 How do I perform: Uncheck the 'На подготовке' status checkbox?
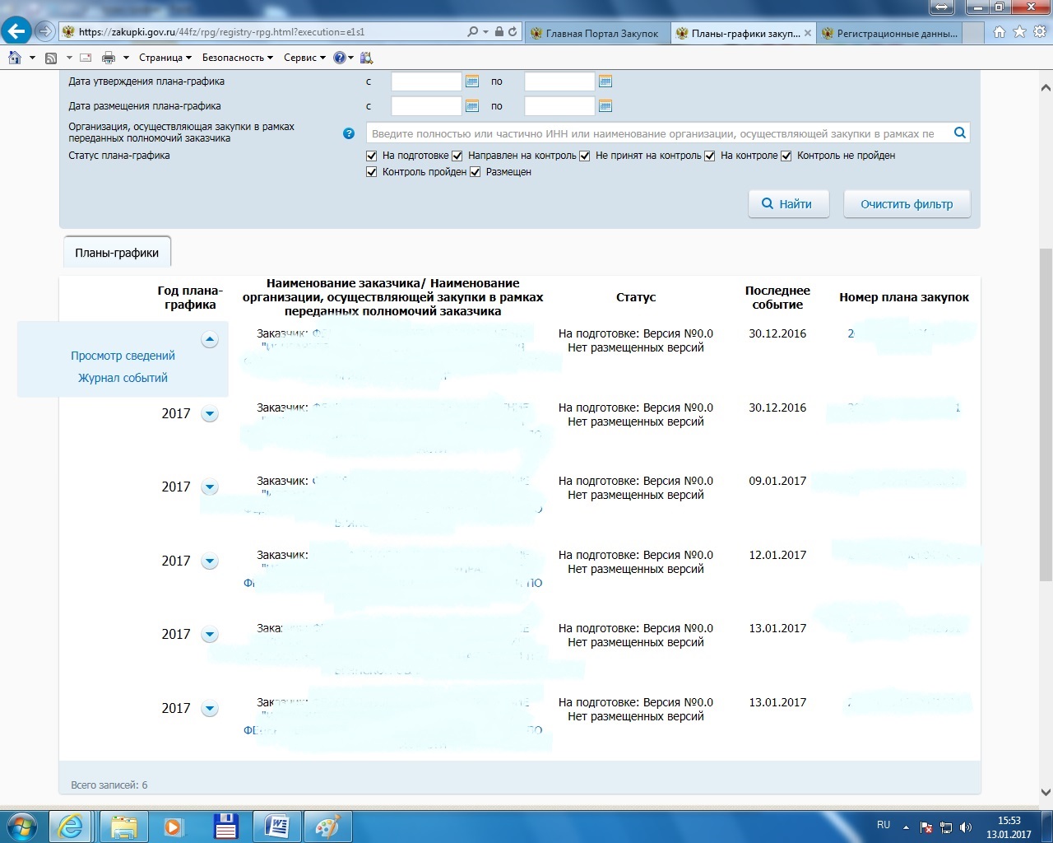[372, 156]
